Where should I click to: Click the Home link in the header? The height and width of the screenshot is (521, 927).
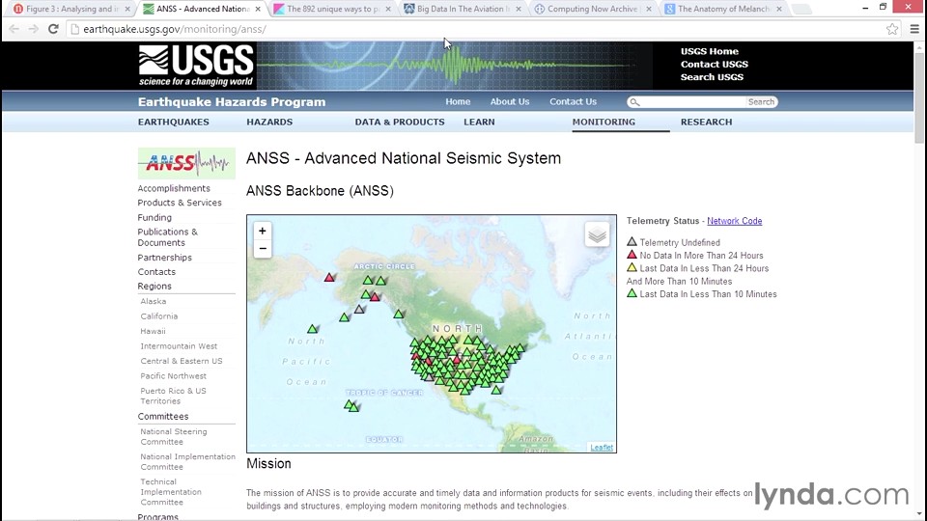coord(458,101)
